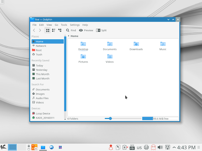
Task: Open the Tools menu
Action: [64, 25]
